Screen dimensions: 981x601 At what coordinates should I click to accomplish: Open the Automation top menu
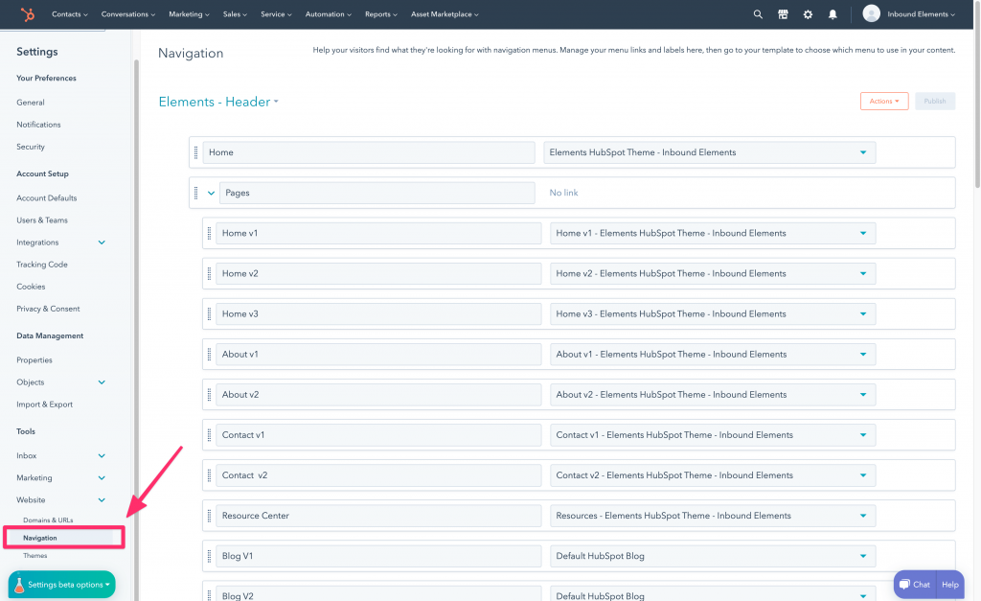(x=329, y=13)
